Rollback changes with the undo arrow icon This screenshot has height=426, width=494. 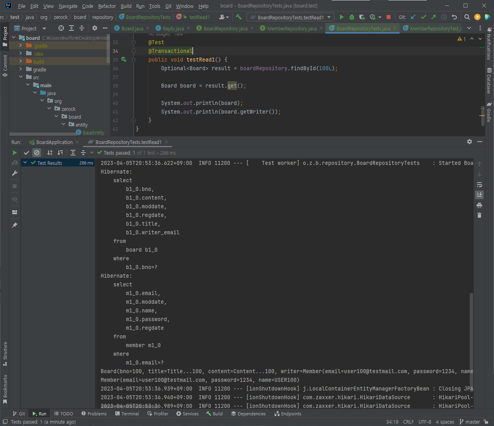coord(454,17)
